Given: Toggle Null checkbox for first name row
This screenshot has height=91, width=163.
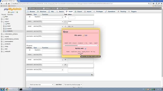Looking at the screenshot, I should click(x=65, y=21).
